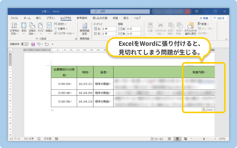
Task: Click the 検索 search box
Action: point(120,11)
